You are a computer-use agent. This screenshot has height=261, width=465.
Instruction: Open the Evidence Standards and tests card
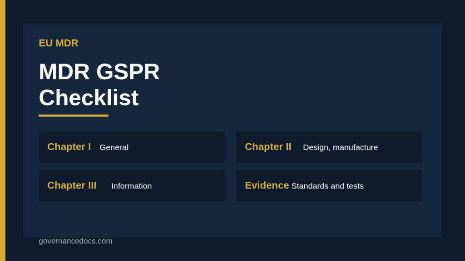pos(329,185)
